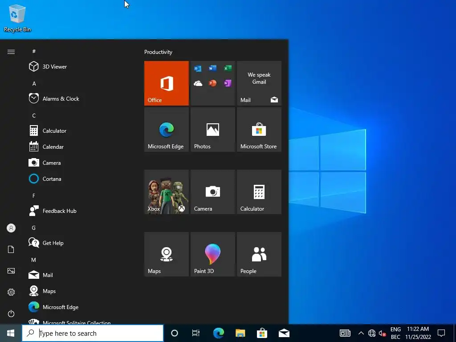Click the Windows Start button
The height and width of the screenshot is (342, 456).
click(x=11, y=333)
